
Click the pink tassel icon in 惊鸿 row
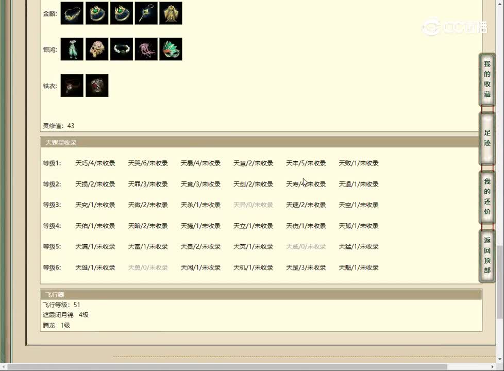pos(146,49)
